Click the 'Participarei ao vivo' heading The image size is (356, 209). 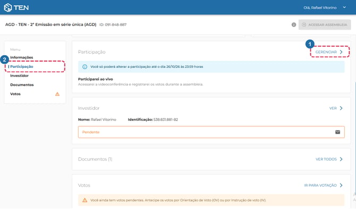click(95, 79)
